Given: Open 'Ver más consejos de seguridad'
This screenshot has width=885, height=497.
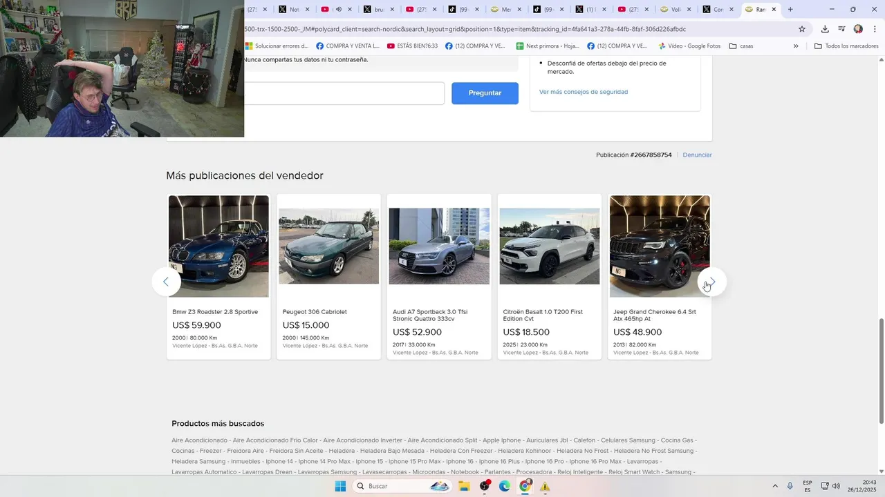Looking at the screenshot, I should point(584,92).
